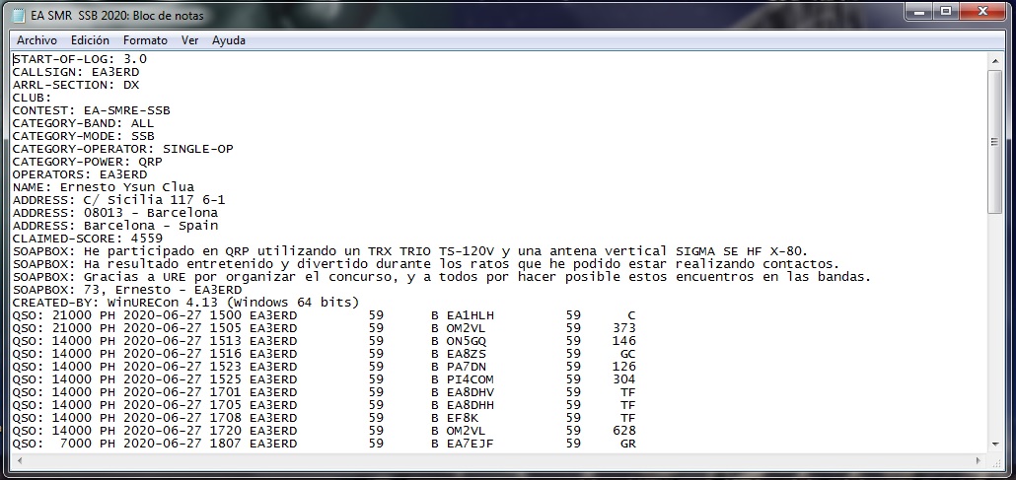This screenshot has height=480, width=1016.
Task: Click the vertical scrollbar thumb
Action: point(994,142)
